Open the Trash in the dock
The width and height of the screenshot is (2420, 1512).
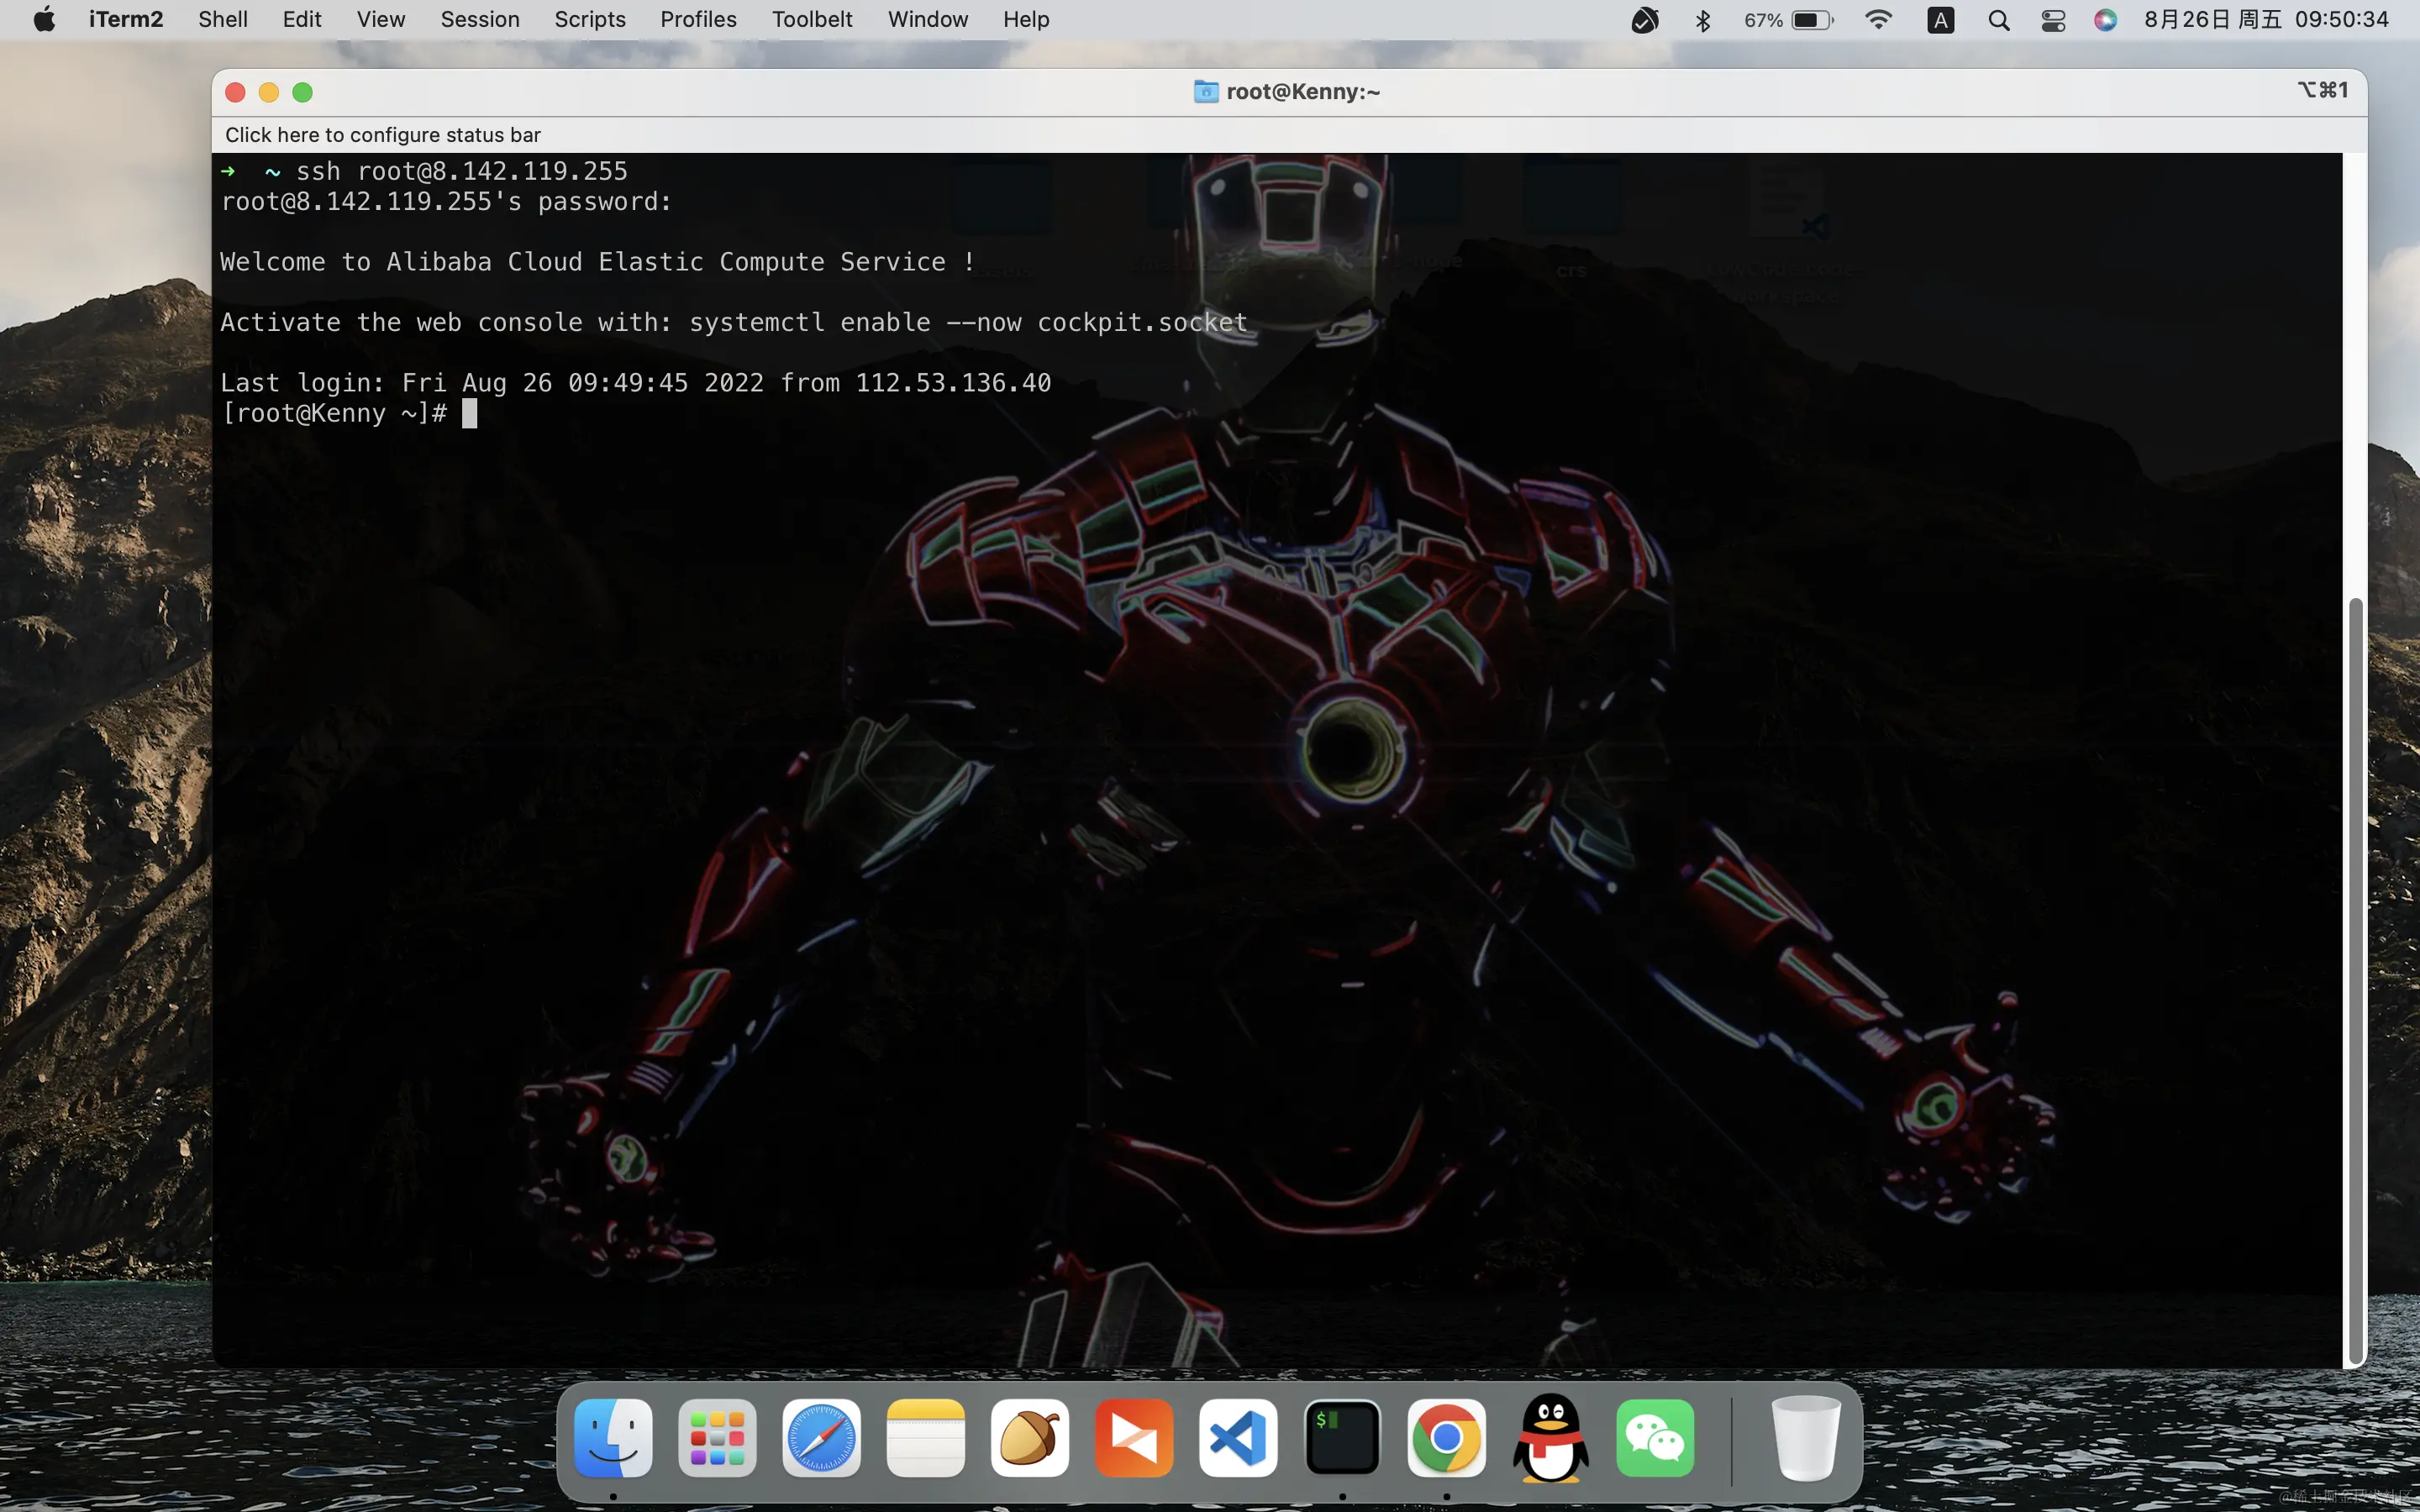pos(1805,1438)
